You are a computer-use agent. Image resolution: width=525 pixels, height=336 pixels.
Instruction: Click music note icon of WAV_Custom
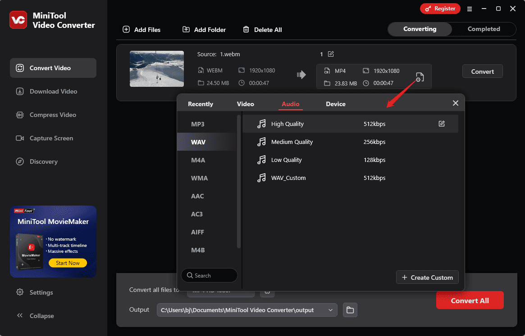coord(261,178)
